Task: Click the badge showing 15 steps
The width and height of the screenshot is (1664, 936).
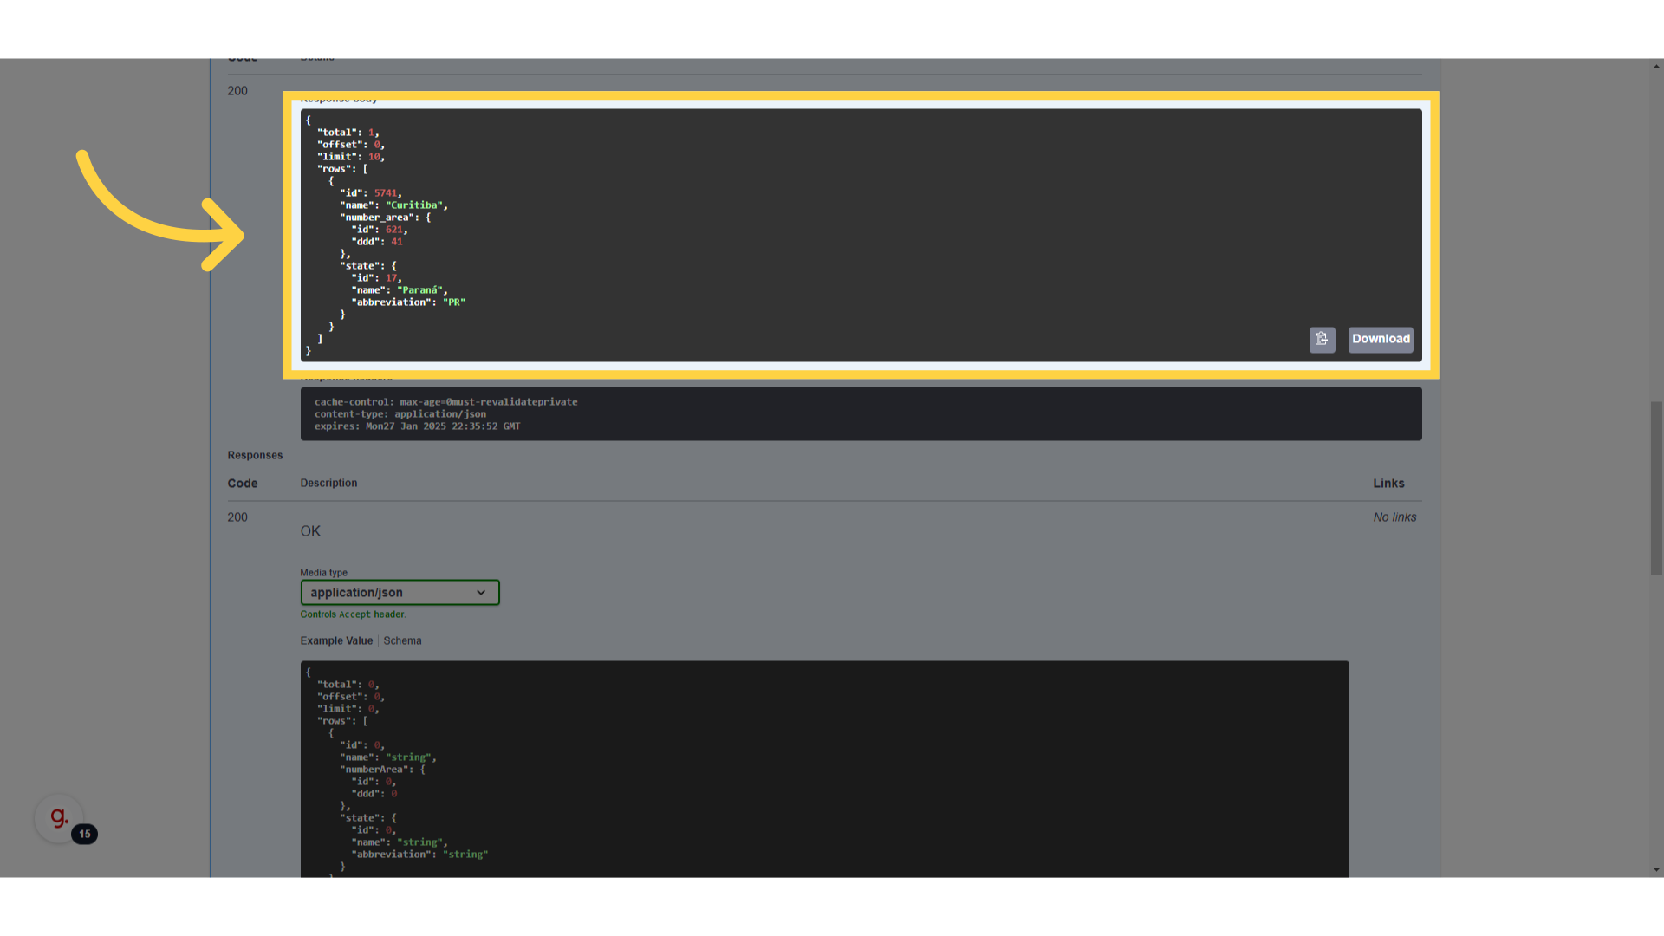Action: click(x=84, y=834)
